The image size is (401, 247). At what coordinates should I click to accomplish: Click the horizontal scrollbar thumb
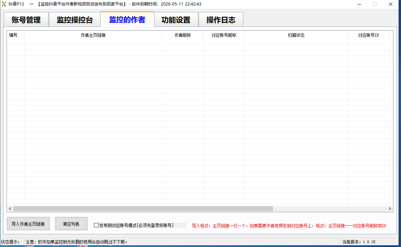click(143, 209)
